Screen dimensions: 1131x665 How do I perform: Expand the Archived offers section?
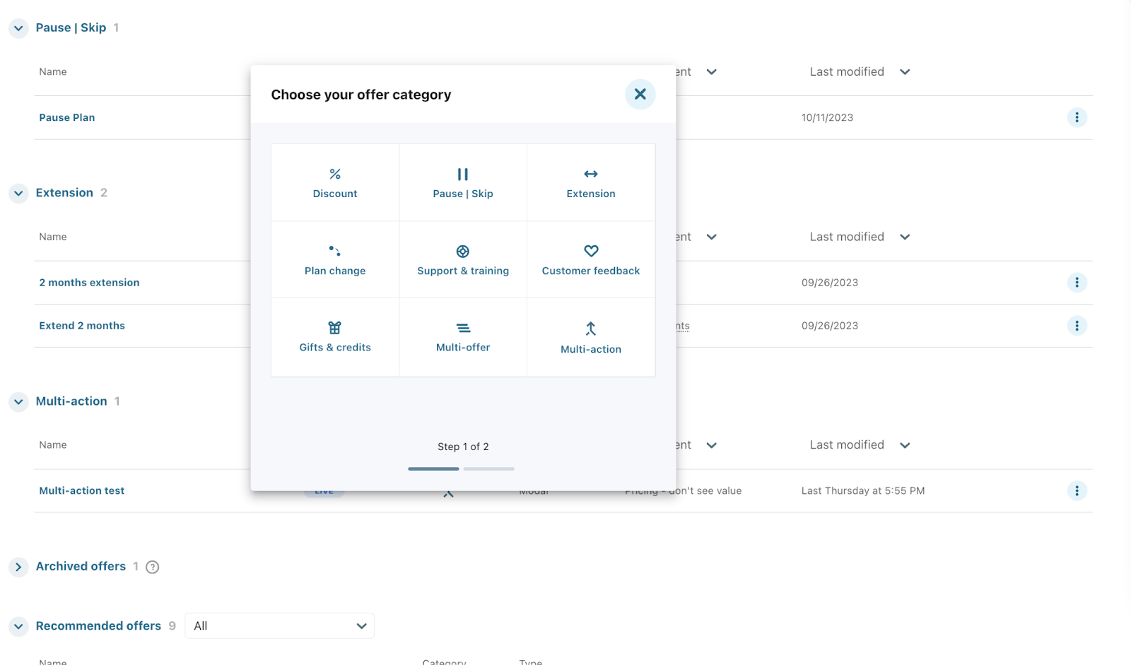[x=18, y=567]
